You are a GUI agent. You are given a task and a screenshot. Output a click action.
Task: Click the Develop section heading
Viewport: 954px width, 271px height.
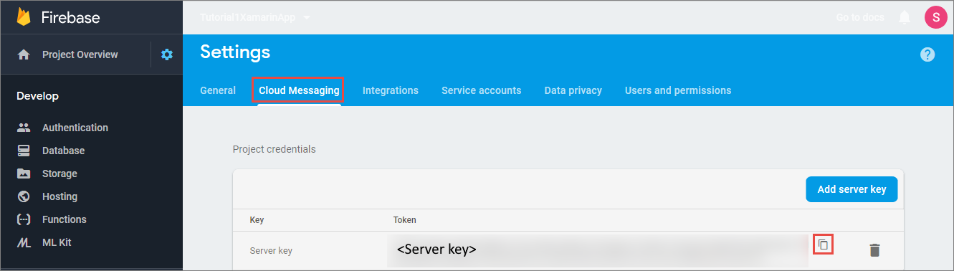pos(38,96)
